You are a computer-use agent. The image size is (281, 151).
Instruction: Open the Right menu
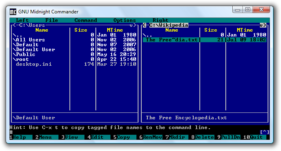(160, 20)
